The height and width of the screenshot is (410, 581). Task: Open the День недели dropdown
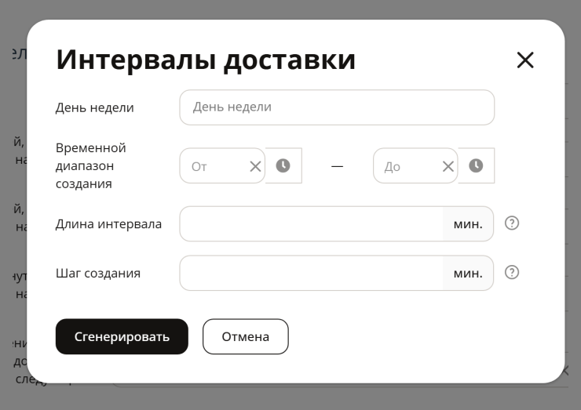(337, 107)
